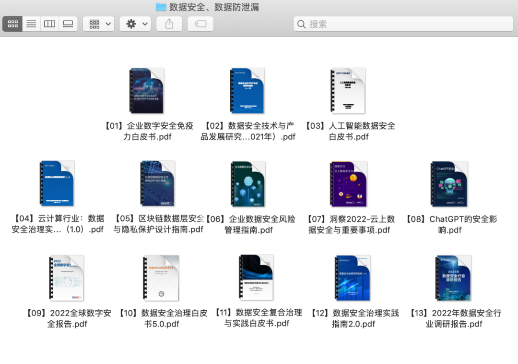
Task: Click filename 【13】2022年数据安全行业调研报告.pdf
Action: [x=454, y=318]
